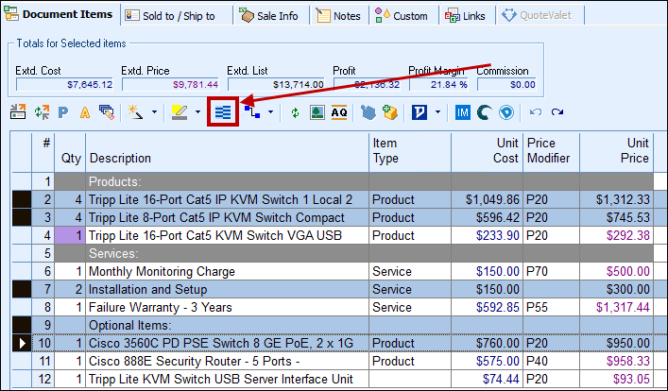The width and height of the screenshot is (668, 391).
Task: Click the yellow box with plus icon
Action: click(x=390, y=112)
